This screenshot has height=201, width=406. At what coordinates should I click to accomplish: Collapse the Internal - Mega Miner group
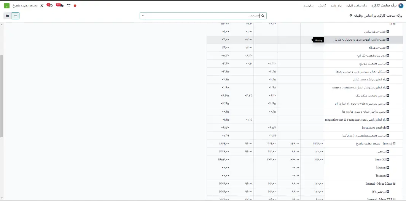[394, 184]
